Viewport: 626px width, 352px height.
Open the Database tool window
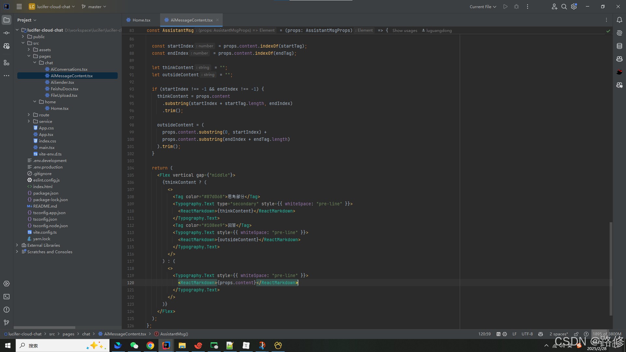coord(619,46)
